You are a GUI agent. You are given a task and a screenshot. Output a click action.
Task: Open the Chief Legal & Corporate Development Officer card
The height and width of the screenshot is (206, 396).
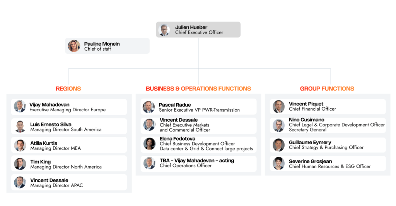328,125
